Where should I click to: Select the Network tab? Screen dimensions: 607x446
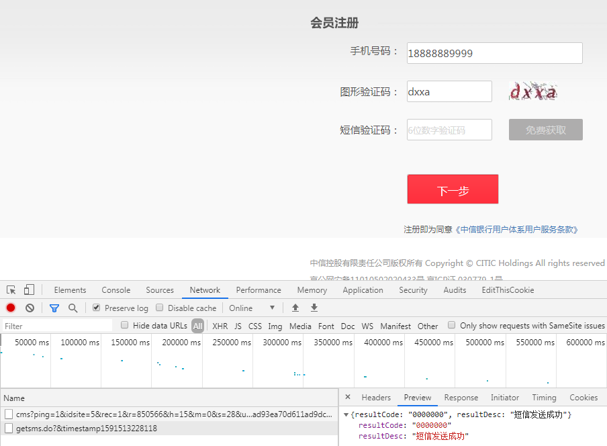205,290
